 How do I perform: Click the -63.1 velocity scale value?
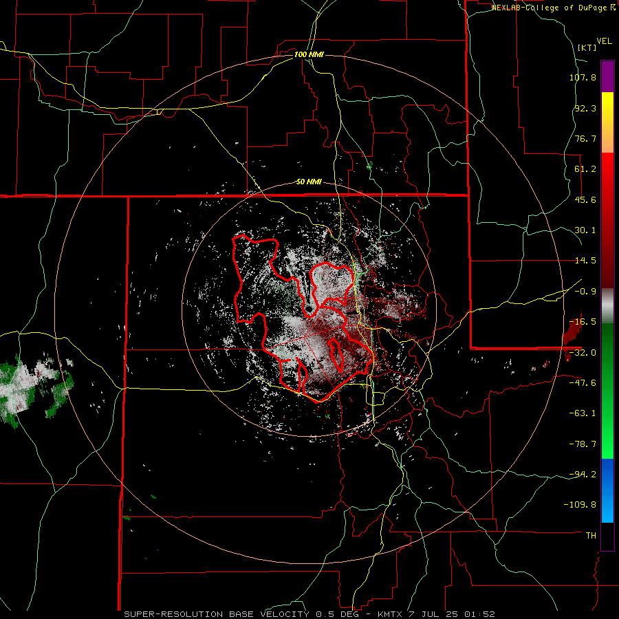583,413
